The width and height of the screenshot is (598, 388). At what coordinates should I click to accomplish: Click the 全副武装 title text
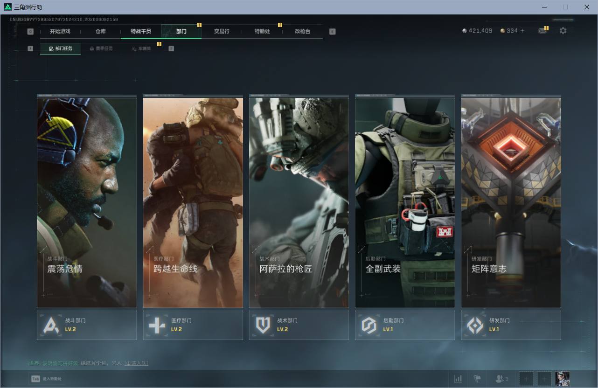coord(383,269)
